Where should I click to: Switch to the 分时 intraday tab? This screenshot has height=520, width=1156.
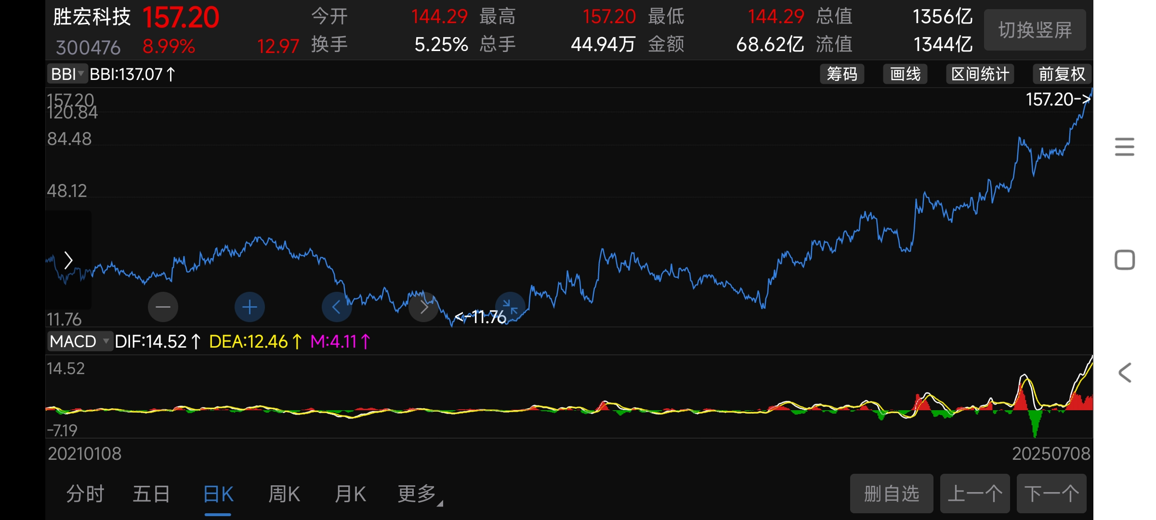point(85,494)
